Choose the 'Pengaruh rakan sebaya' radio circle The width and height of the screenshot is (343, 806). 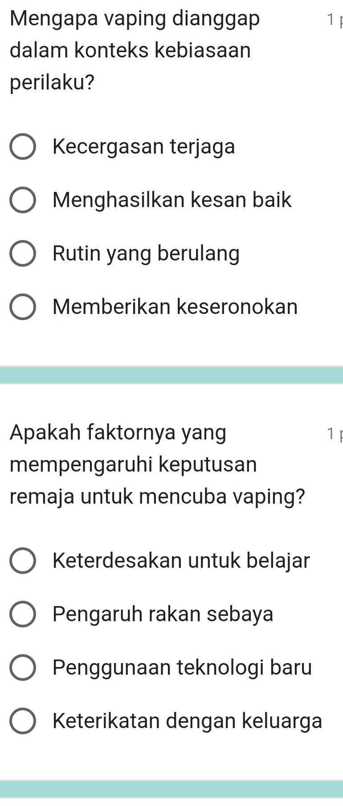pyautogui.click(x=22, y=615)
